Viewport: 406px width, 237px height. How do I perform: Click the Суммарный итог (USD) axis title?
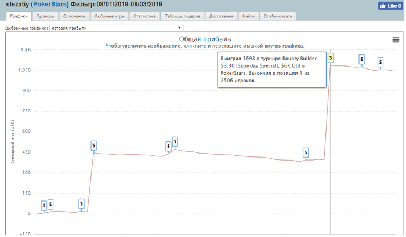(x=13, y=141)
